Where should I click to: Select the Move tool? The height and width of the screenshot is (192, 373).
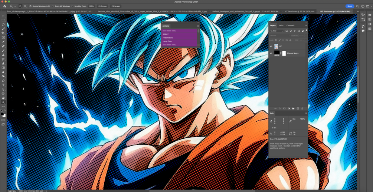3,16
